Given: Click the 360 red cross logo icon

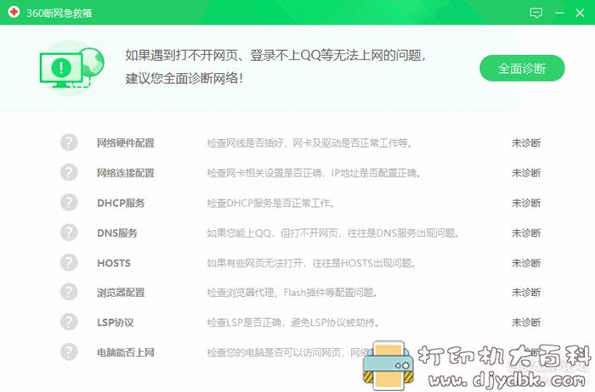Looking at the screenshot, I should tap(14, 13).
